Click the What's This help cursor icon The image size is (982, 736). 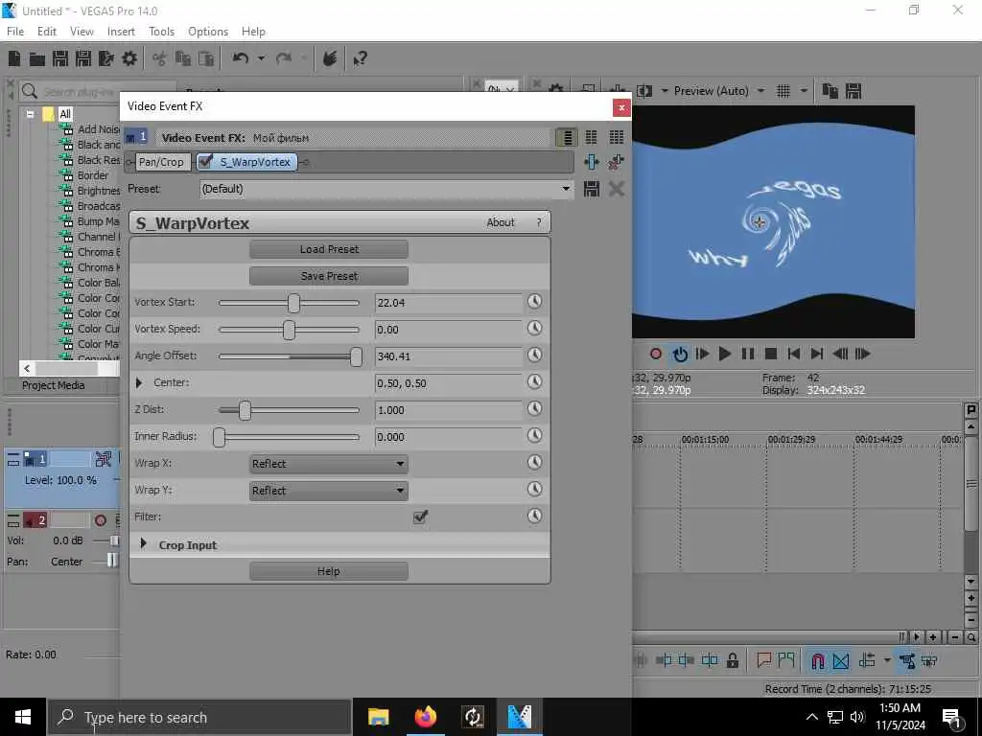pos(361,58)
